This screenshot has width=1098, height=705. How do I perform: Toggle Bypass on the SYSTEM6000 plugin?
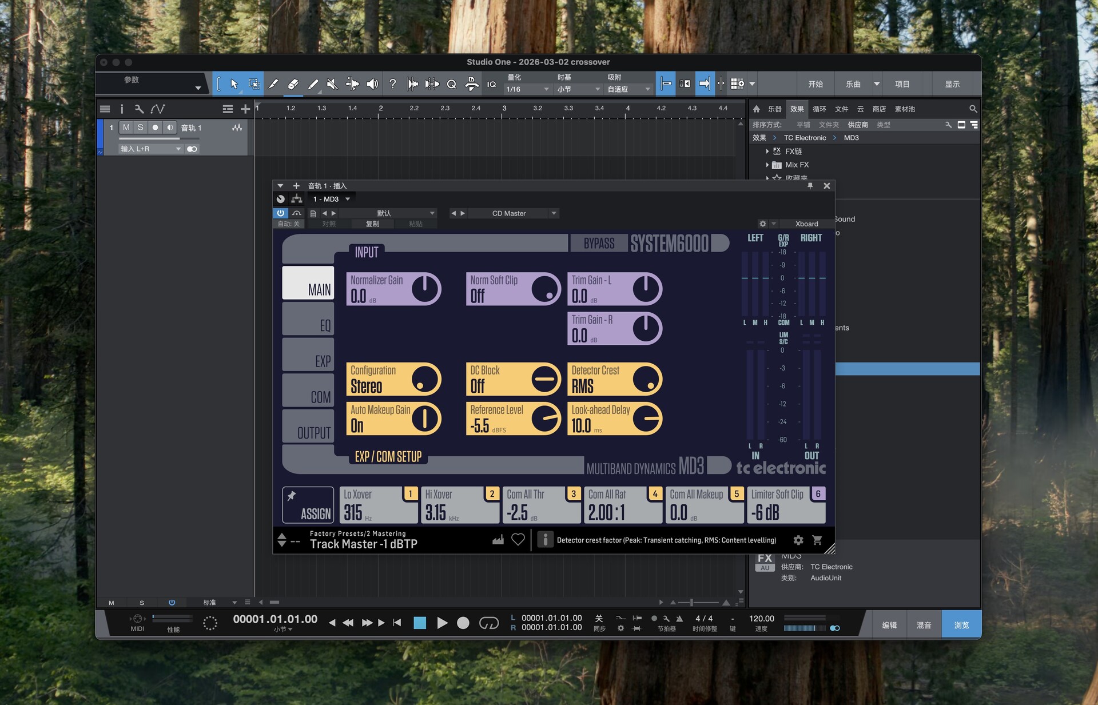598,243
